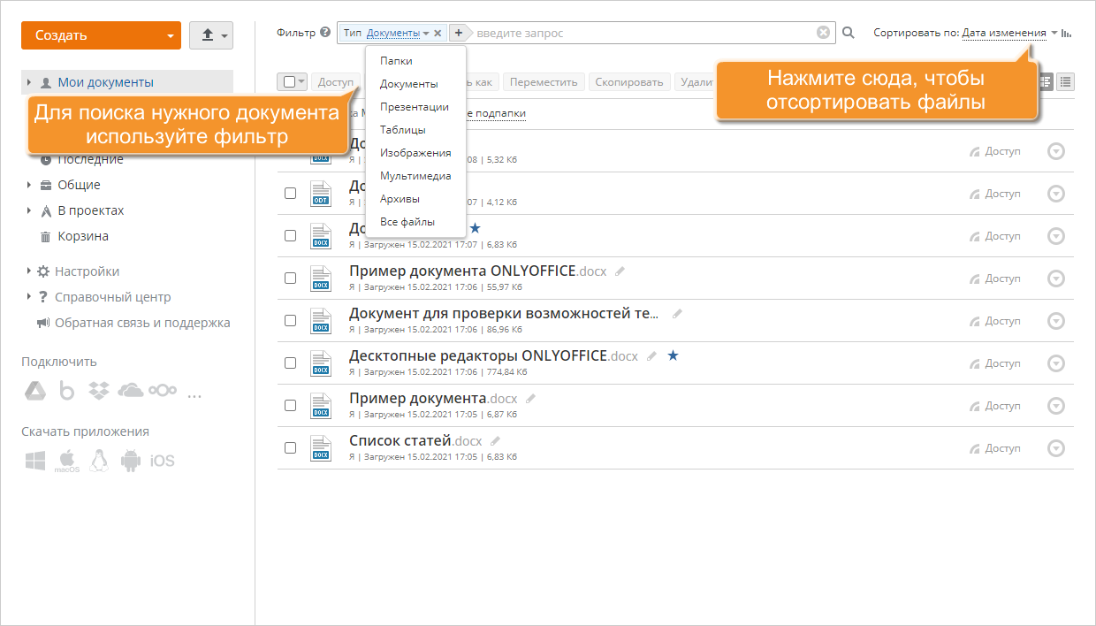Open the Создать button dropdown arrow
The width and height of the screenshot is (1096, 626).
tap(170, 36)
